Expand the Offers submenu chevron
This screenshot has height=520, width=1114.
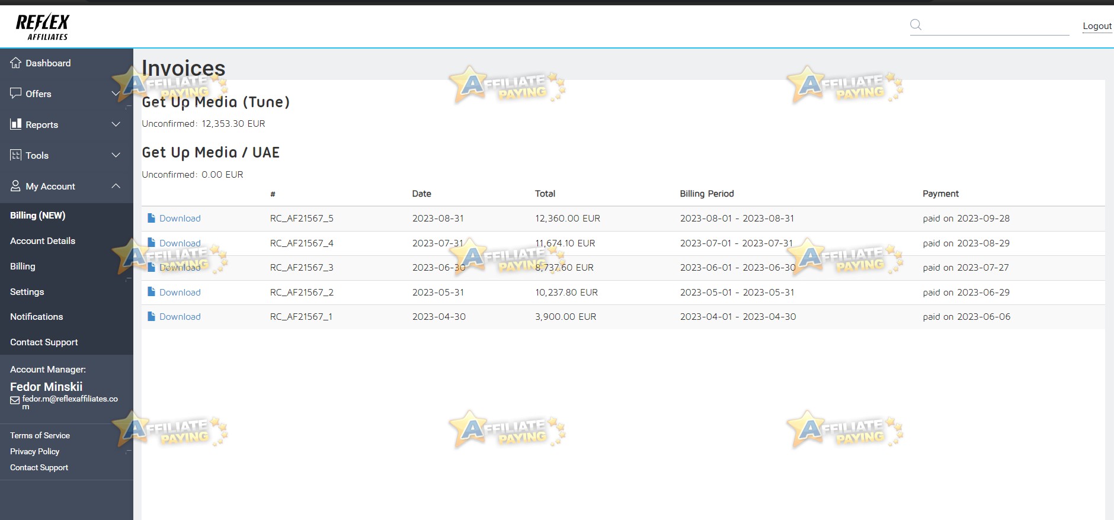pyautogui.click(x=116, y=94)
